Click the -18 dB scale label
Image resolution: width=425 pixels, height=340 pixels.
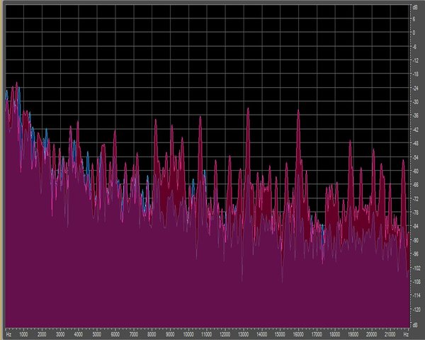click(x=415, y=74)
